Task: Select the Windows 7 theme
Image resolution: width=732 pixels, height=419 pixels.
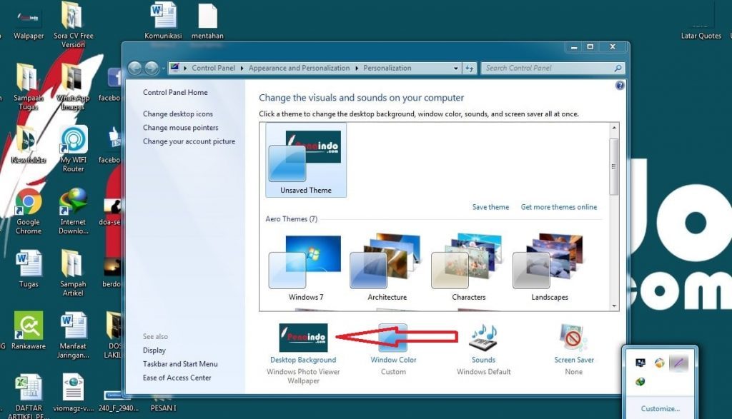Action: [x=306, y=268]
